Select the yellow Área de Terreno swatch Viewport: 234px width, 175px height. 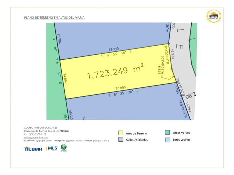pyautogui.click(x=121, y=133)
